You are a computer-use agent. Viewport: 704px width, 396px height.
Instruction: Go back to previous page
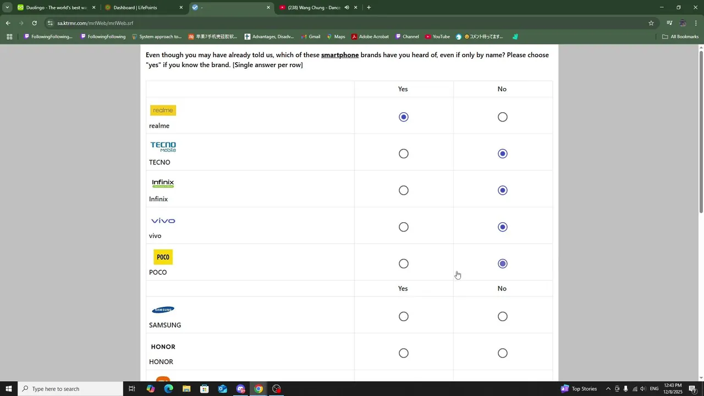pos(8,23)
